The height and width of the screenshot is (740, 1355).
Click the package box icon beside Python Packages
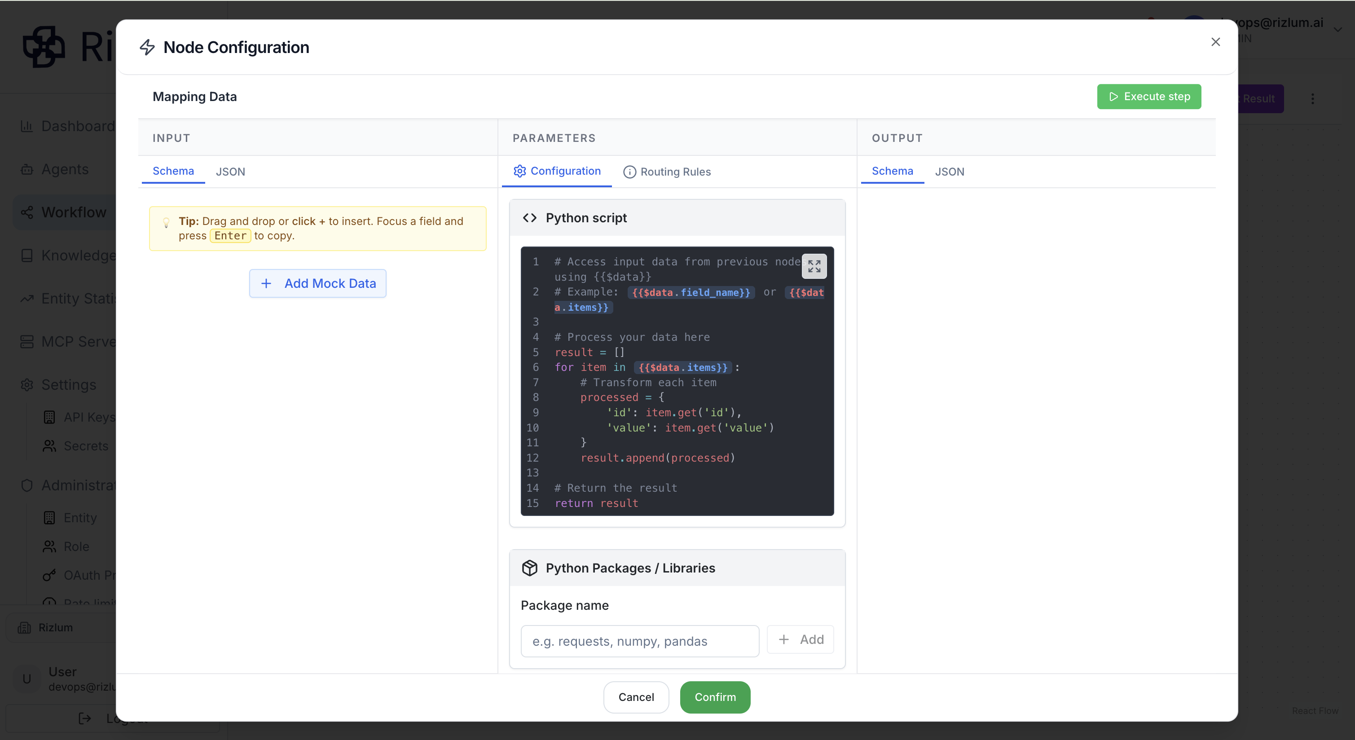click(530, 568)
